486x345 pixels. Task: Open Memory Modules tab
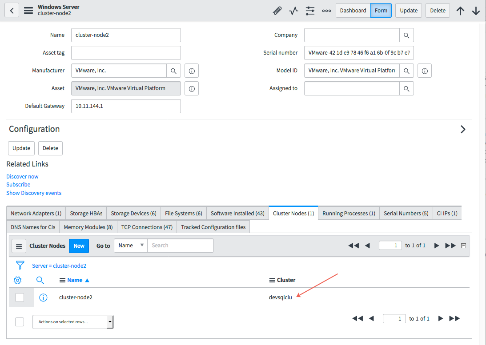click(x=88, y=227)
